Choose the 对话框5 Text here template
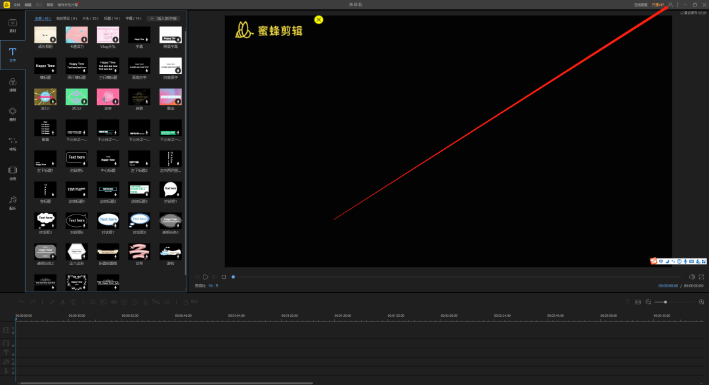The height and width of the screenshot is (385, 709). (76, 159)
